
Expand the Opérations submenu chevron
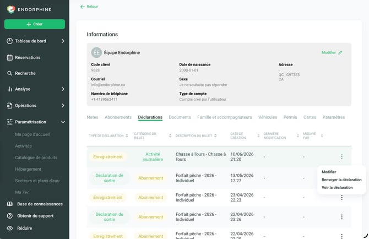pyautogui.click(x=63, y=105)
